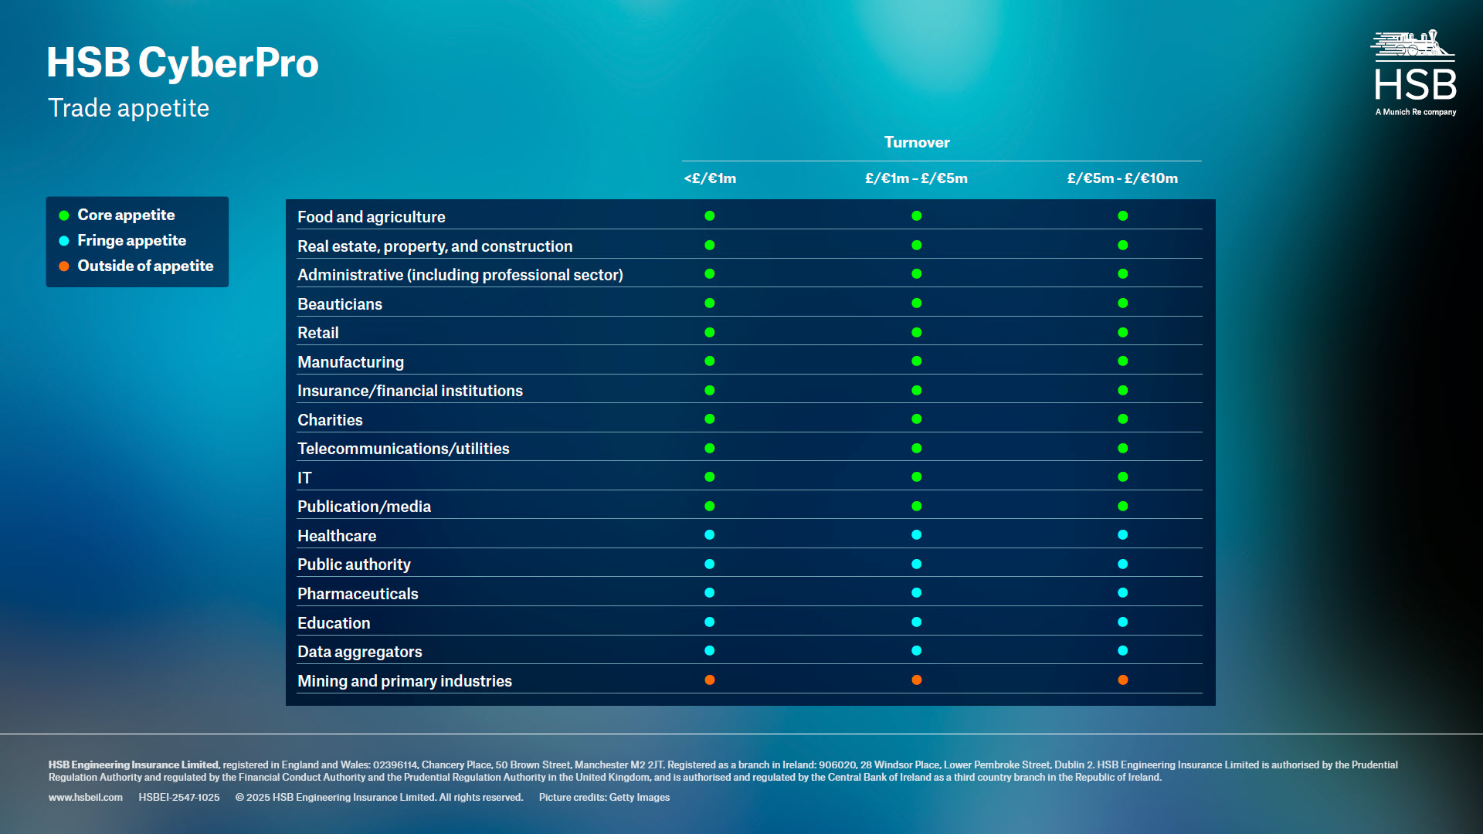Image resolution: width=1483 pixels, height=834 pixels.
Task: Click Healthcare cyan dot in £/€1m-£/€5m column
Action: point(916,535)
